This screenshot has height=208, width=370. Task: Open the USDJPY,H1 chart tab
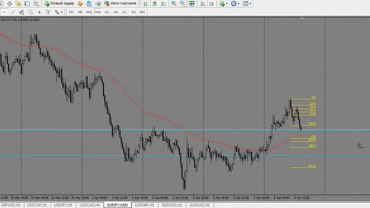click(63, 205)
